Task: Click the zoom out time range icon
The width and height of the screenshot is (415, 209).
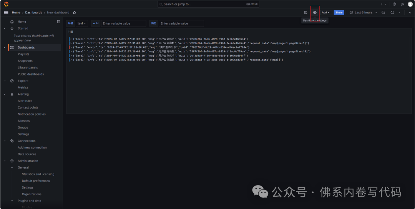Action: [x=383, y=12]
